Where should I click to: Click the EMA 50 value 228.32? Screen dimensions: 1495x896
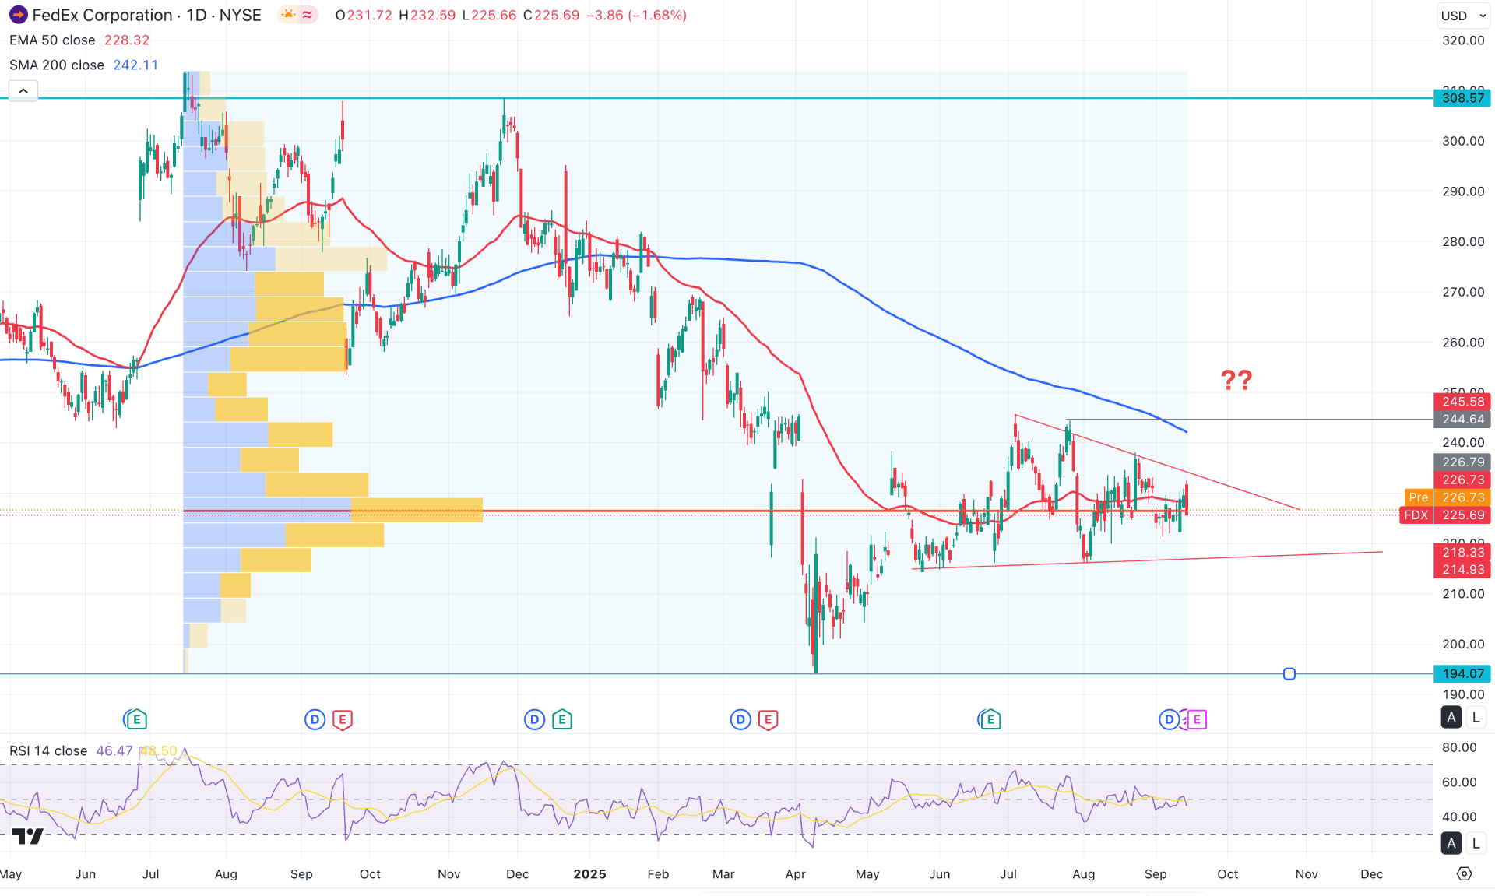click(127, 40)
